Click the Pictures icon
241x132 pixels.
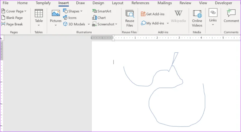click(56, 13)
